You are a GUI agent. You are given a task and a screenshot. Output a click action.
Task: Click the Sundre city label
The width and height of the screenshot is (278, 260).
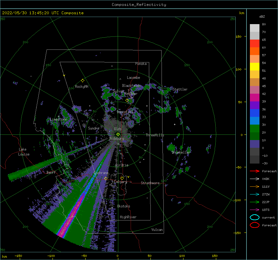[94, 128]
